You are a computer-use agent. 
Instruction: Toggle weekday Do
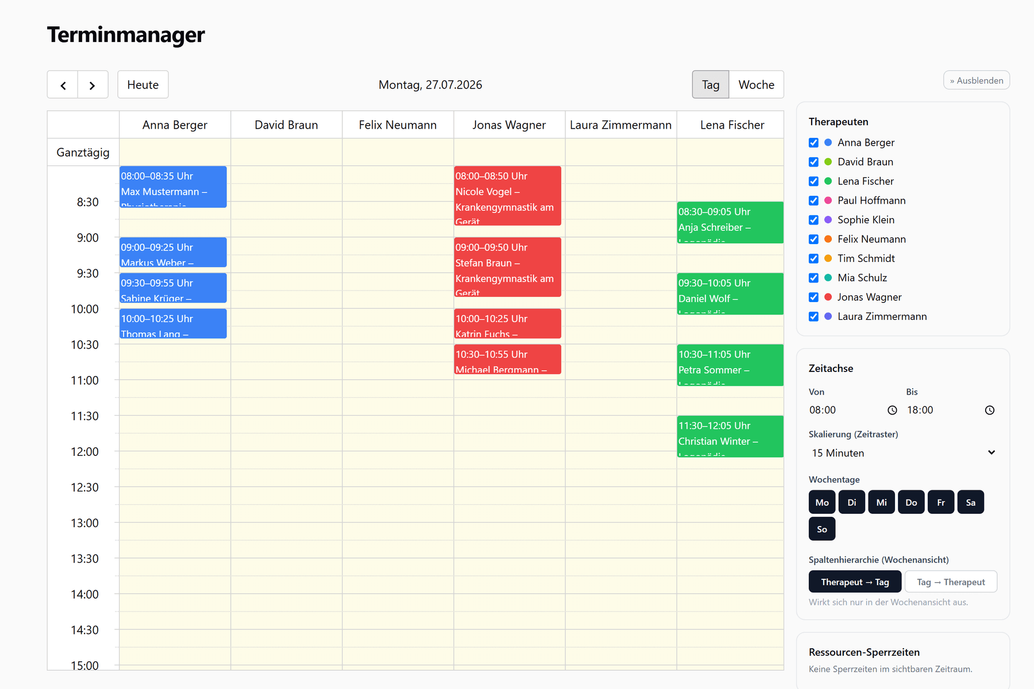pos(912,502)
